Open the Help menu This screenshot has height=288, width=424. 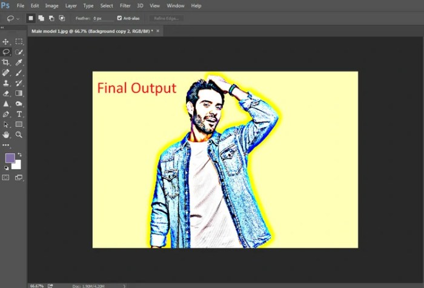click(x=196, y=5)
